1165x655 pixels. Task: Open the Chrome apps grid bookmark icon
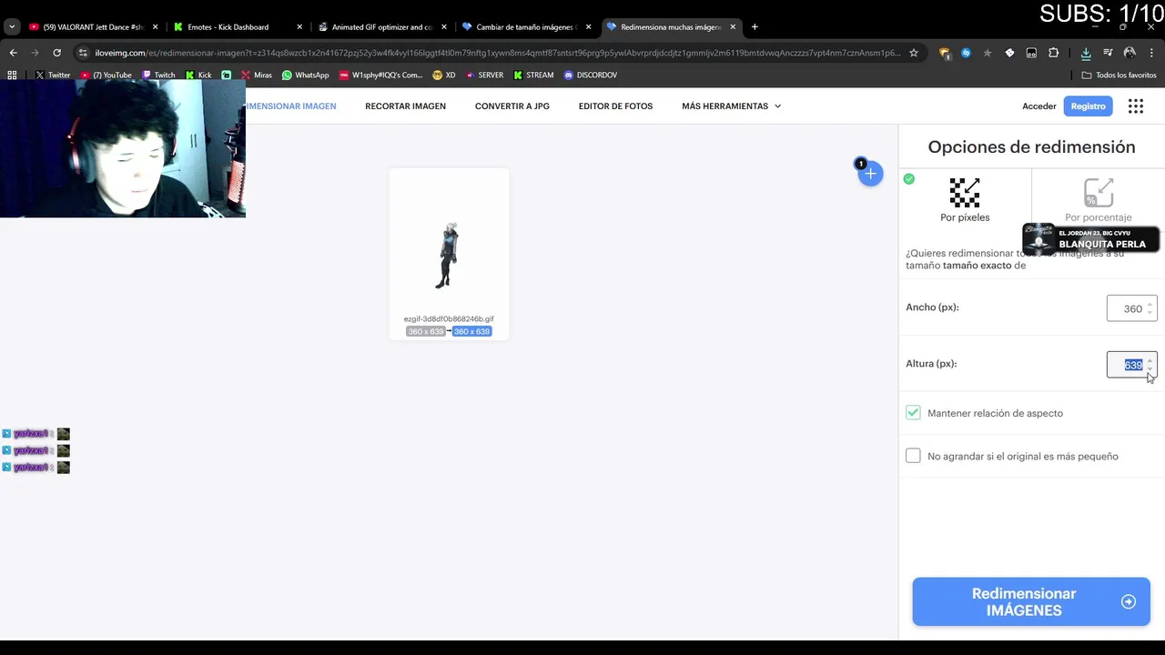tap(12, 76)
